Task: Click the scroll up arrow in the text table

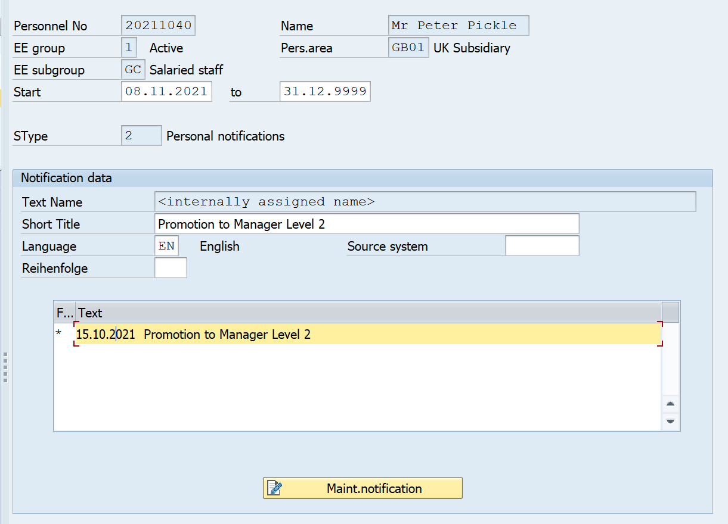Action: (x=671, y=404)
